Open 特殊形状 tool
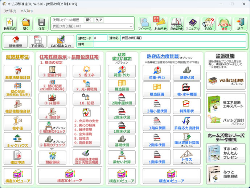Image resolution: width=250 pixels, height=188 pixels. pyautogui.click(x=187, y=106)
